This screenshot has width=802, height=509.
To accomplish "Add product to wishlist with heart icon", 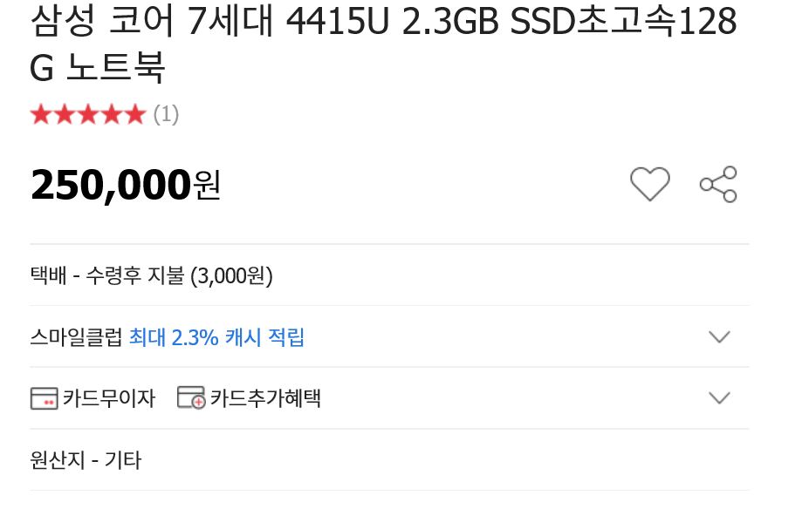I will click(x=649, y=184).
